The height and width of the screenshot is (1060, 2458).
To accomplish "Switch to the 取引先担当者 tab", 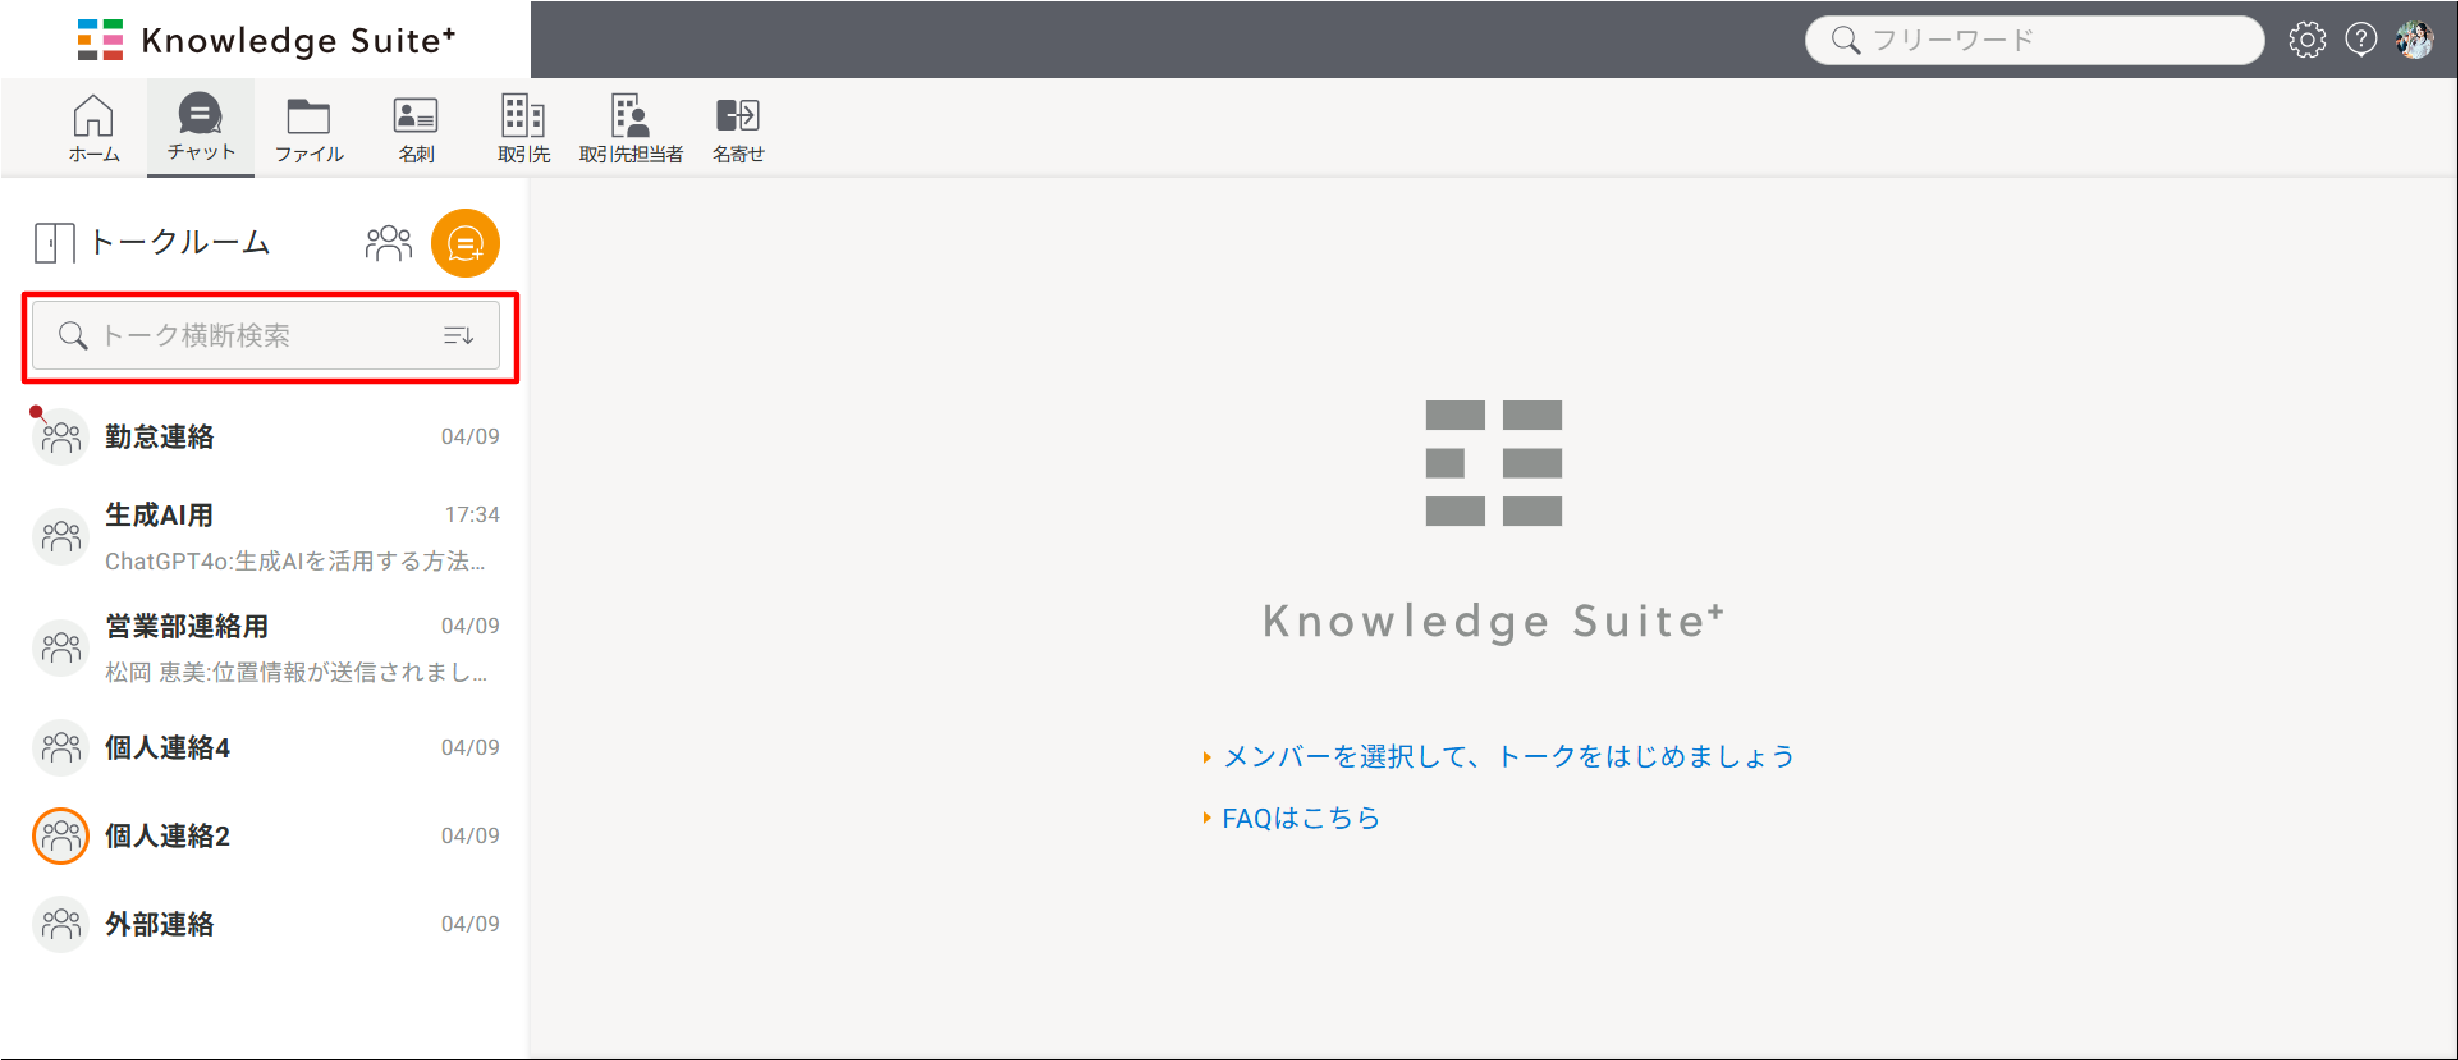I will click(631, 128).
